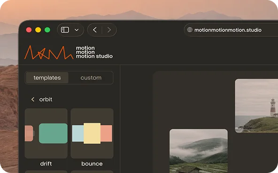The height and width of the screenshot is (173, 278).
Task: Go forward with the browser forward arrow
Action: click(109, 30)
